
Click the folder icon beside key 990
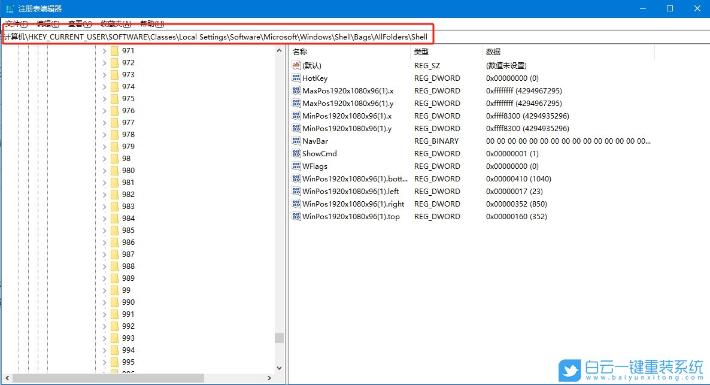point(114,302)
